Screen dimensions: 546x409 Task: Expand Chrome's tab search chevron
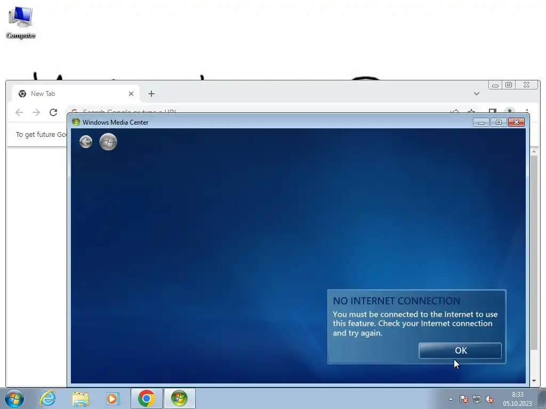point(477,94)
